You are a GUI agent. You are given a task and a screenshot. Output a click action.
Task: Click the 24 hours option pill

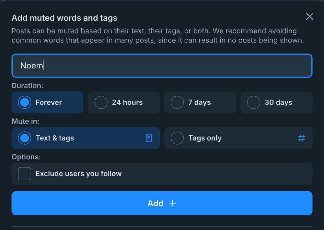tap(123, 102)
